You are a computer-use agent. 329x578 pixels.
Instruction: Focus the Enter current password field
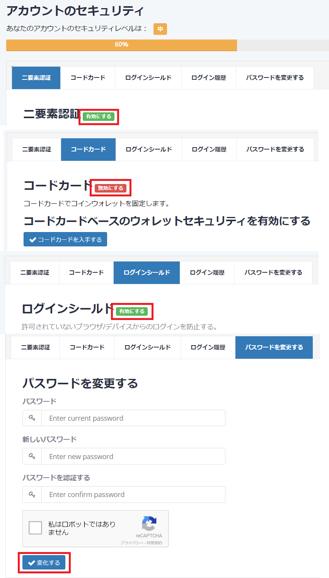tap(133, 418)
